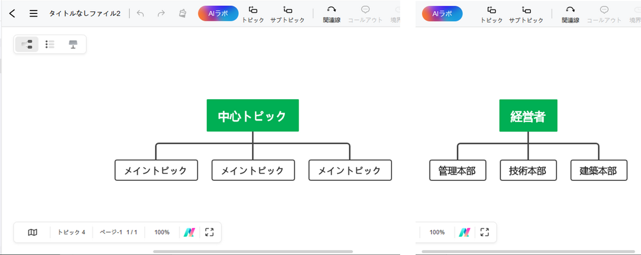Add a トピック in the 経営者 window
This screenshot has width=641, height=255.
pyautogui.click(x=492, y=14)
